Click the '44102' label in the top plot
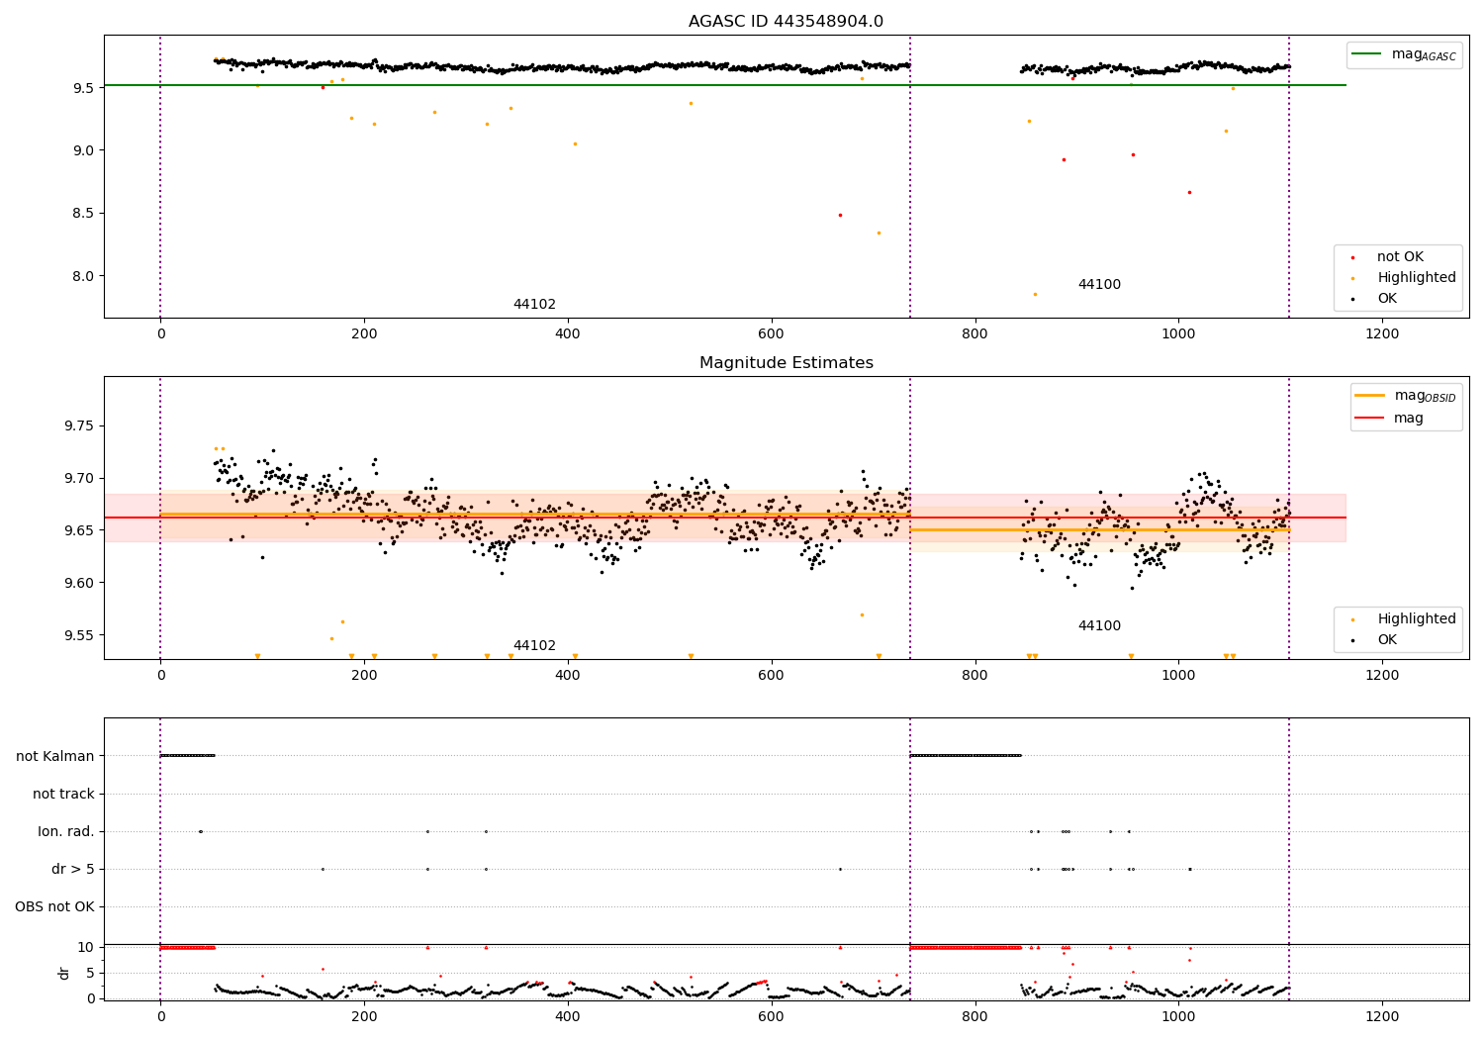1484x1039 pixels. 534,305
